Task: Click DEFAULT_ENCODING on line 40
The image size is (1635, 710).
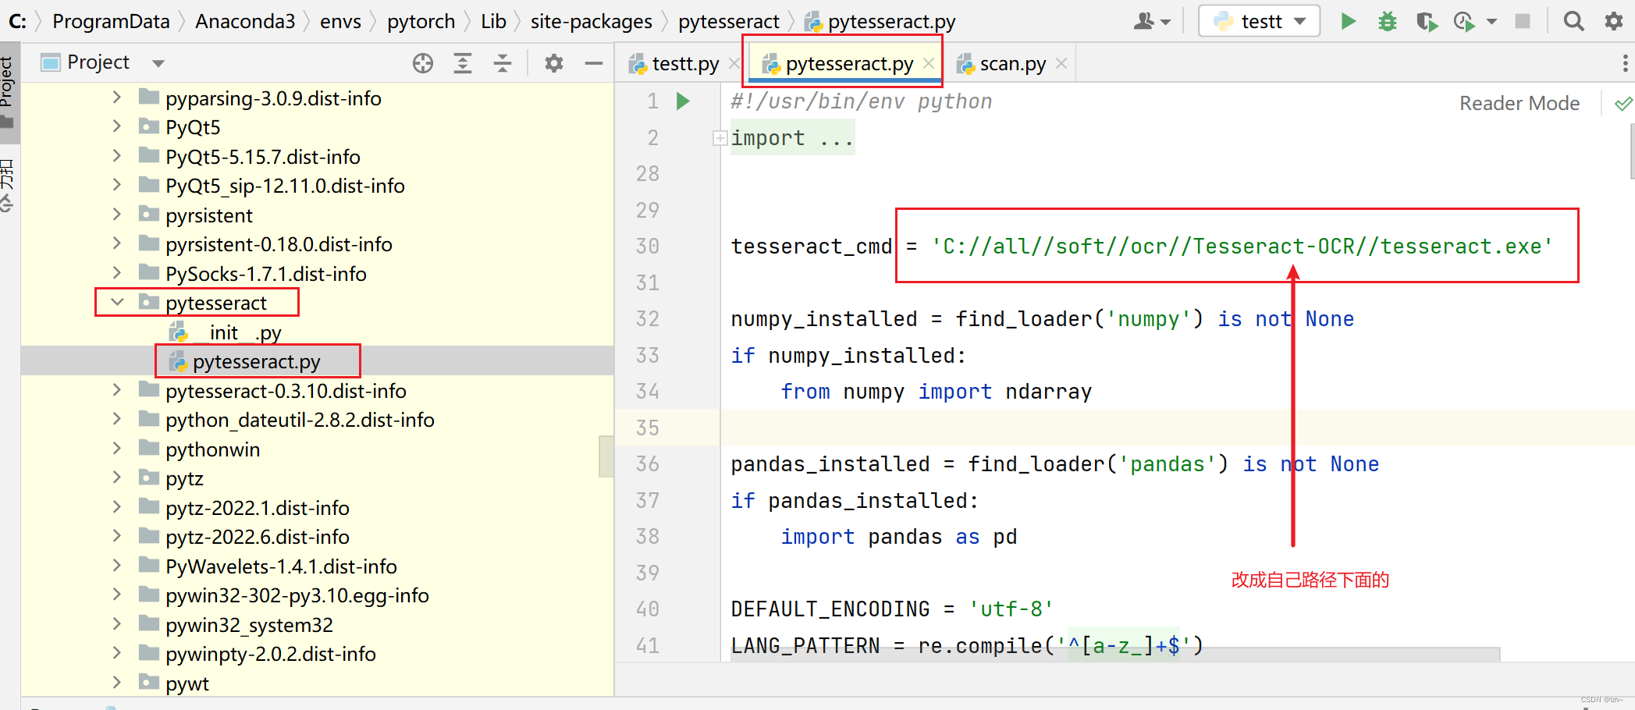Action: 830,609
